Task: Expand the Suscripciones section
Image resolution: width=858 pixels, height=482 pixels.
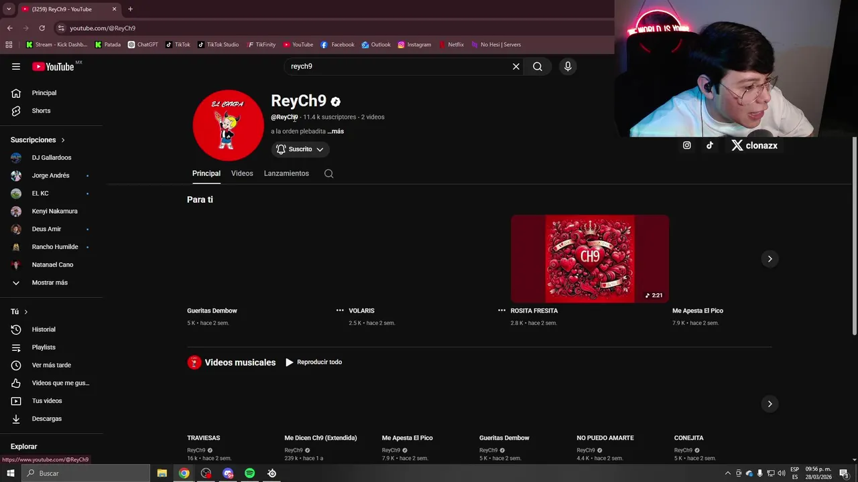Action: click(x=38, y=140)
